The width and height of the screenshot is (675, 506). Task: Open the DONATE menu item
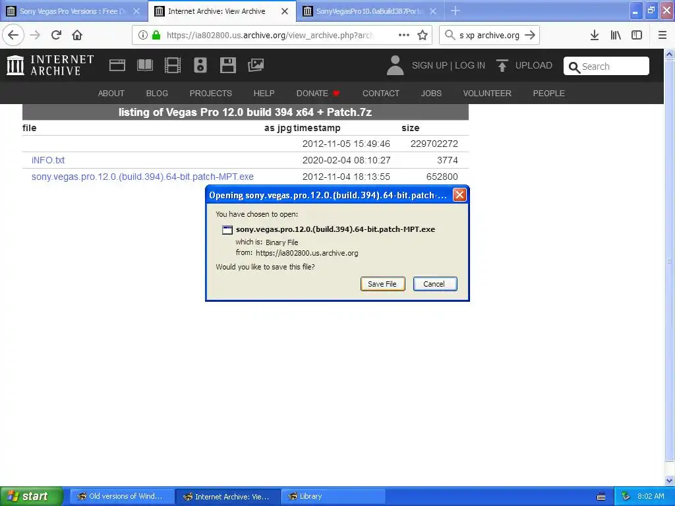(318, 94)
